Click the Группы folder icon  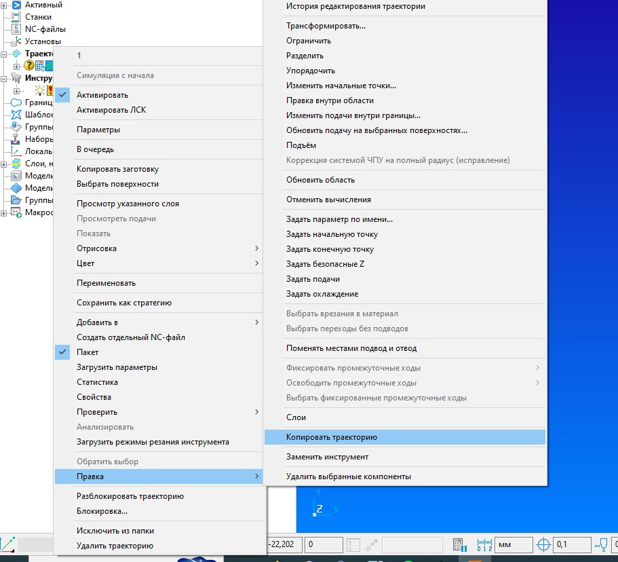tap(16, 200)
